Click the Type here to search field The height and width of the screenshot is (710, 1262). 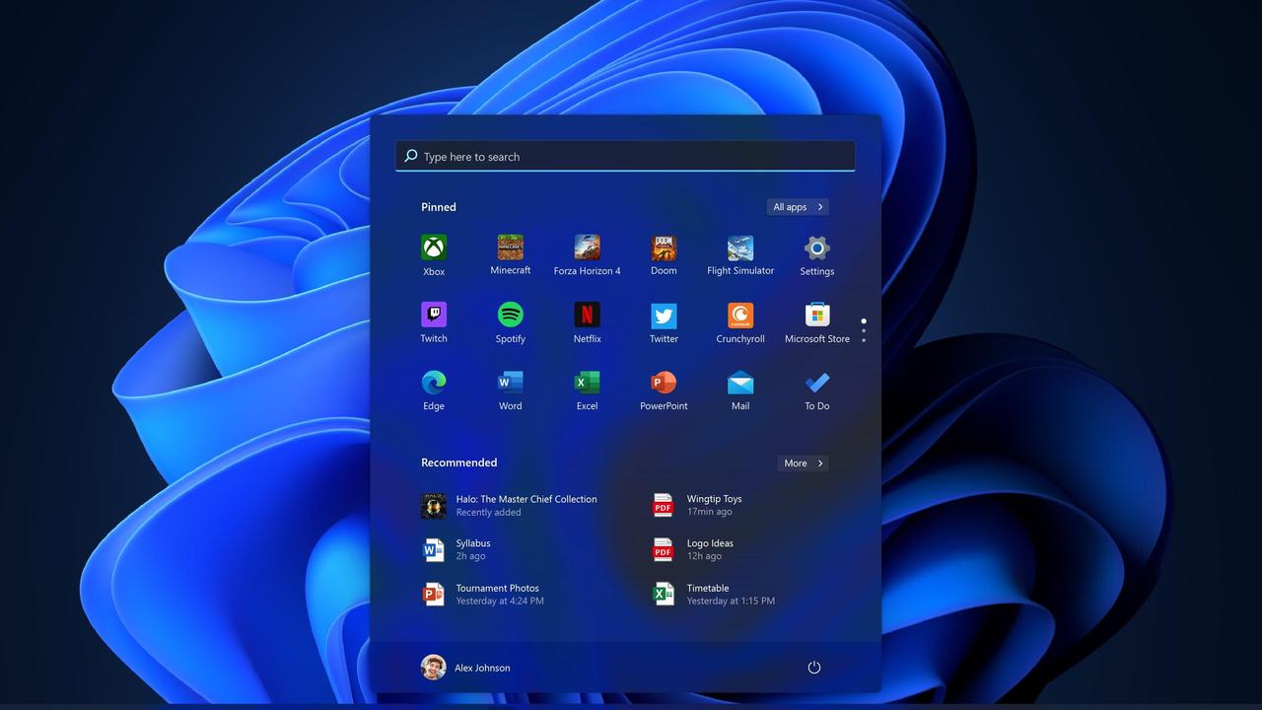[x=625, y=156]
